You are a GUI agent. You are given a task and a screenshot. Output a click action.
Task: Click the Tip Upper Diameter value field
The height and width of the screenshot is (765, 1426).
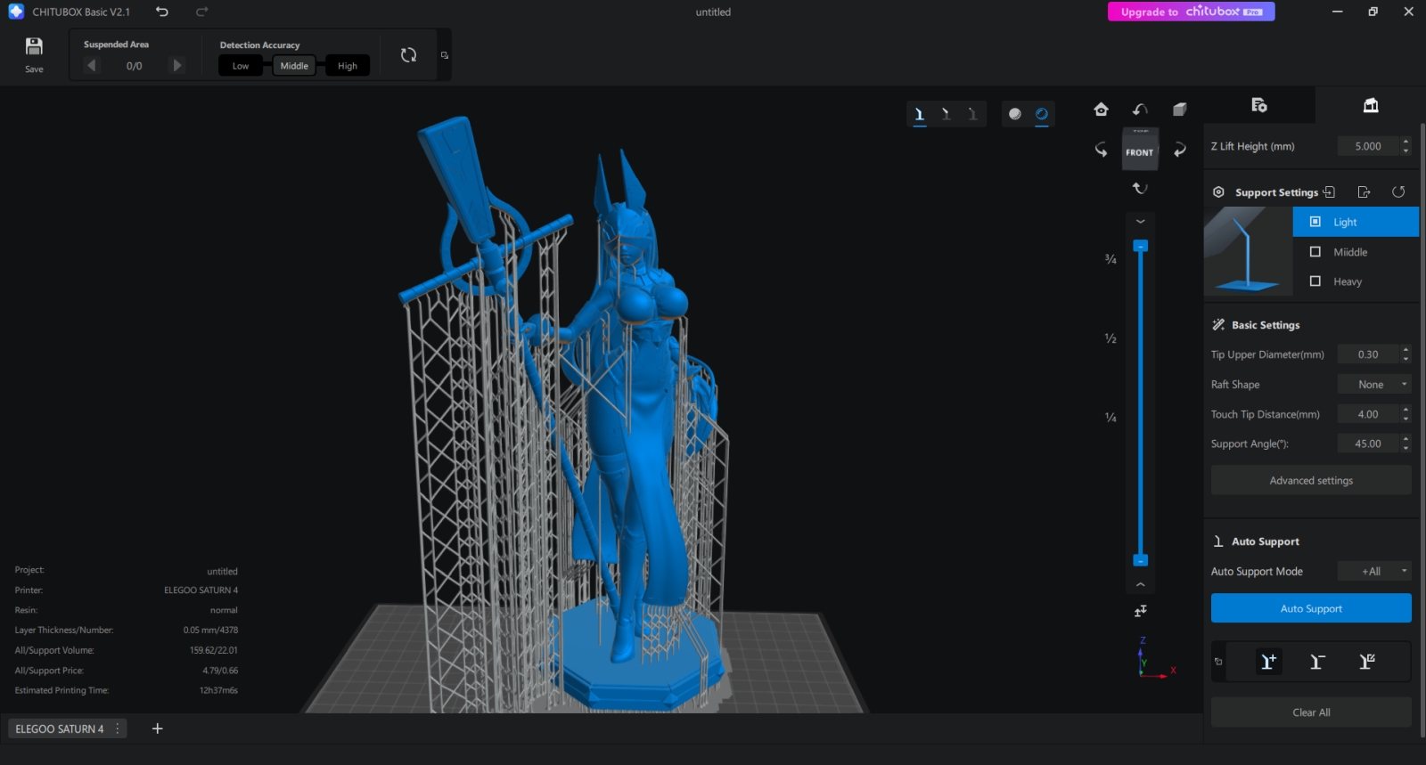[1368, 354]
